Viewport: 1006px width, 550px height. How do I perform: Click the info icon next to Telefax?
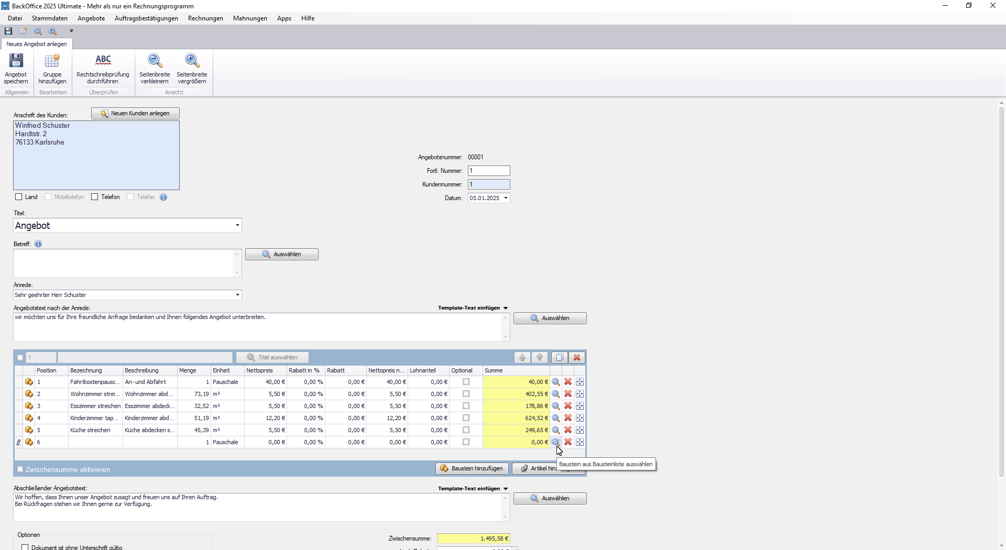click(163, 197)
